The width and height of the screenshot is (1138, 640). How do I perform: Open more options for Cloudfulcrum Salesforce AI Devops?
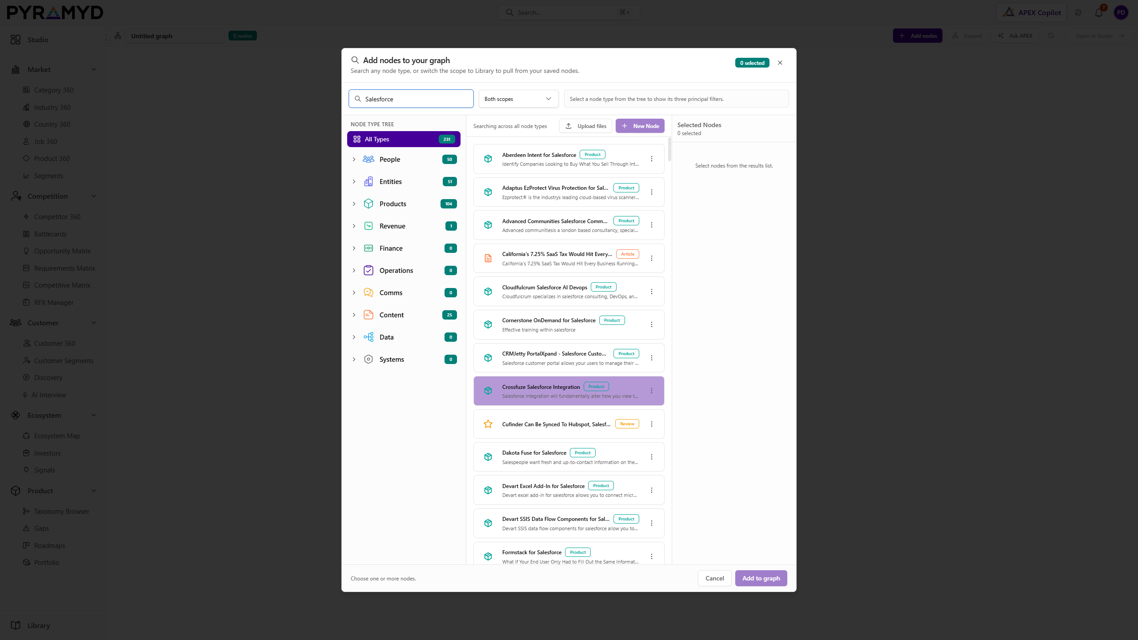[652, 292]
